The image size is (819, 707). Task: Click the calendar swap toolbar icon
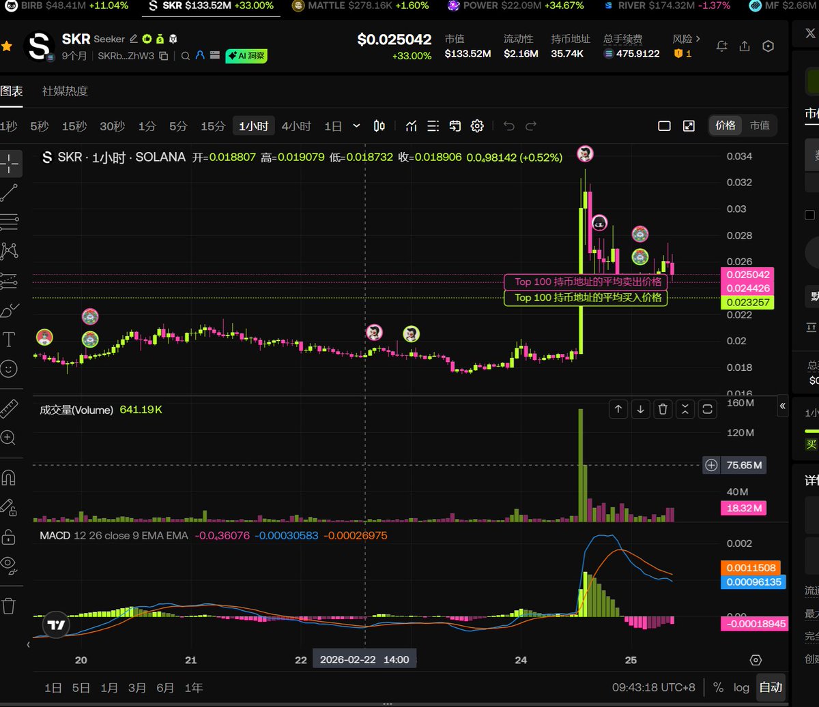455,126
